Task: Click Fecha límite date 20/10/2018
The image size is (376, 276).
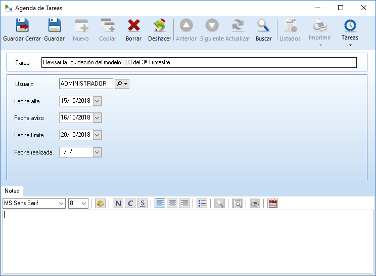Action: (x=76, y=135)
